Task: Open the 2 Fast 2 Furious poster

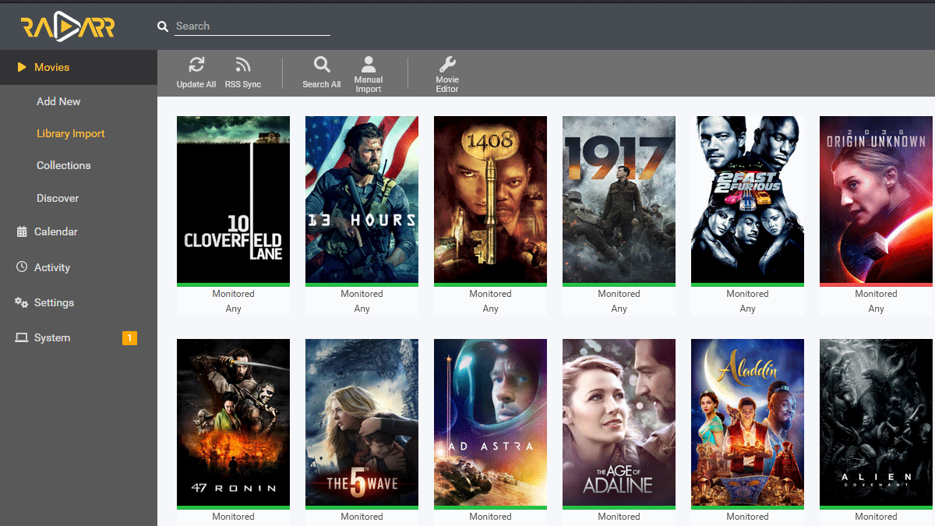Action: tap(747, 199)
